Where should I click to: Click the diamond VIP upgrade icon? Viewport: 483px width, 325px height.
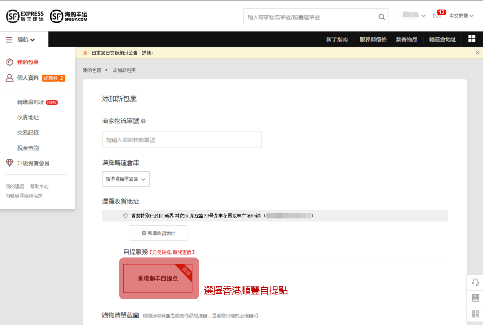[x=10, y=163]
